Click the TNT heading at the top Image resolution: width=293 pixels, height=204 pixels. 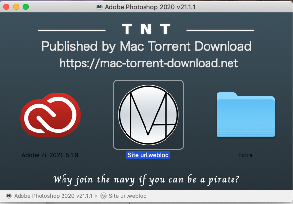[x=146, y=29]
